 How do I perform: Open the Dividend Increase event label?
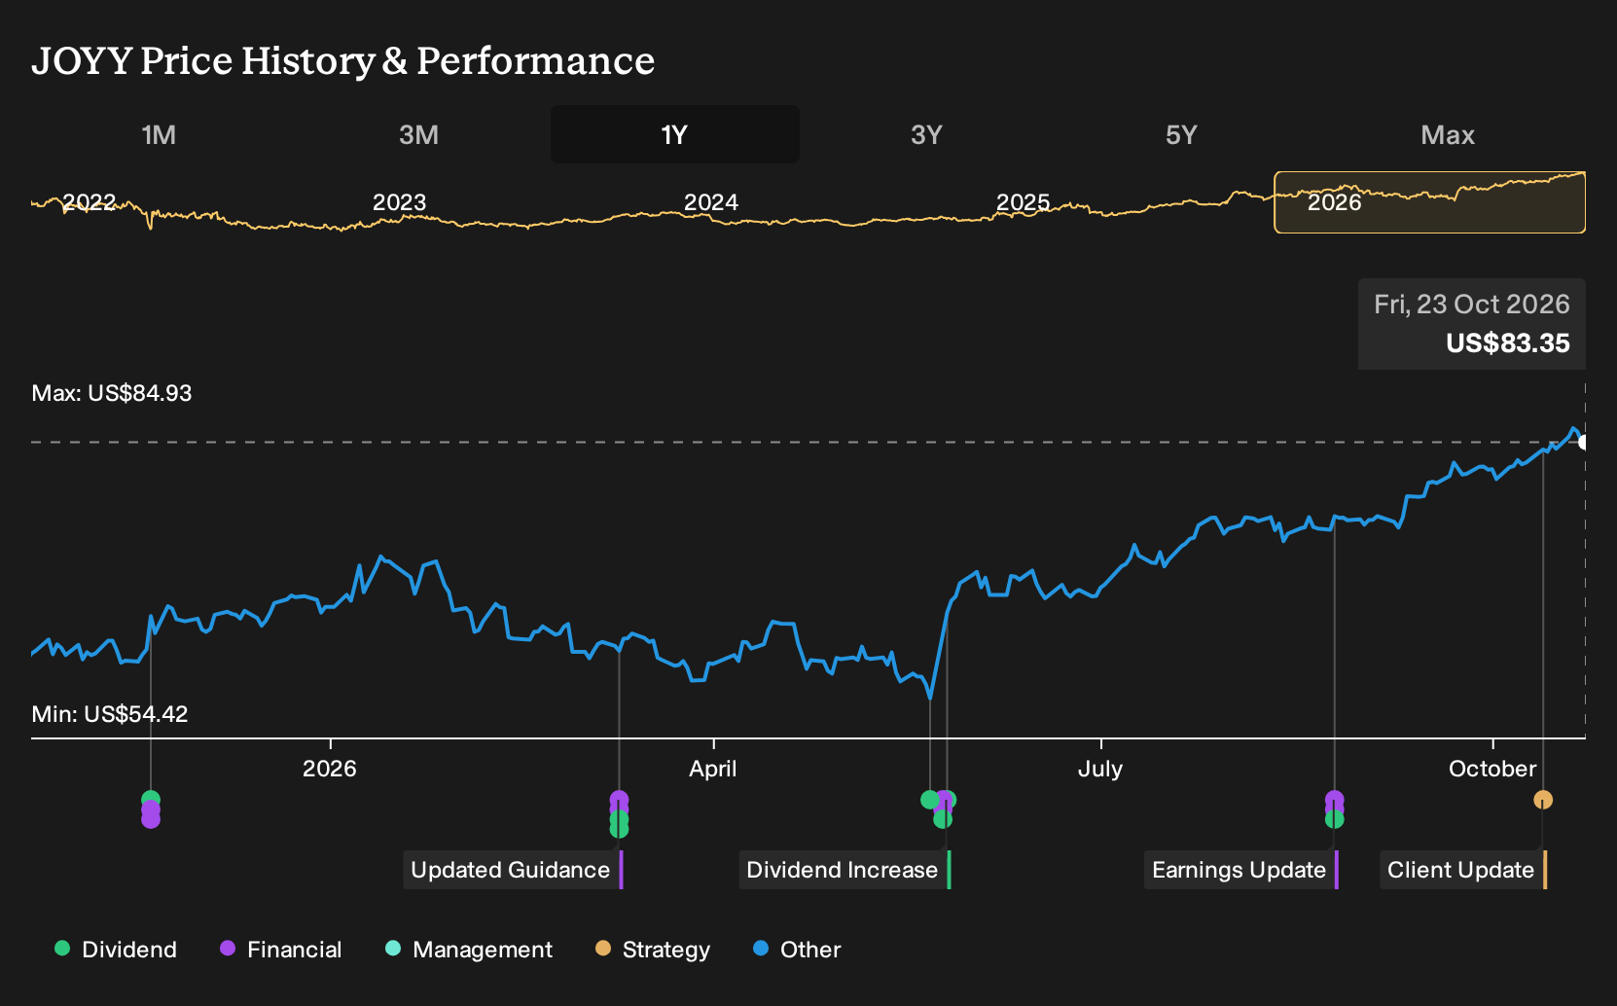pos(844,870)
